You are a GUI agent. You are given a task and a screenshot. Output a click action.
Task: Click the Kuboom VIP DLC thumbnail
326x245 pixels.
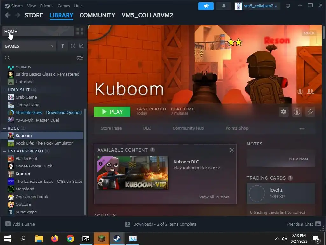coord(133,173)
